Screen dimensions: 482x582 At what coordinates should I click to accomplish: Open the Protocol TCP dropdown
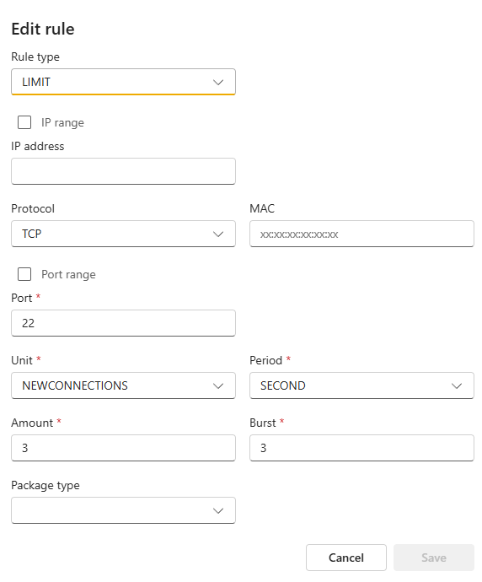click(123, 234)
